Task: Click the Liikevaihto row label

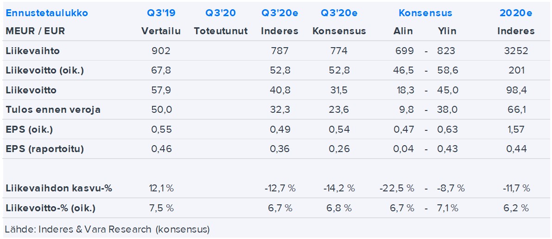Action: (x=32, y=51)
